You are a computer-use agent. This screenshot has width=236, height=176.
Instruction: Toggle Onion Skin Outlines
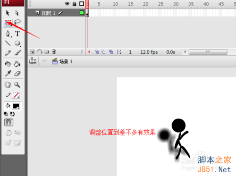click(x=103, y=52)
